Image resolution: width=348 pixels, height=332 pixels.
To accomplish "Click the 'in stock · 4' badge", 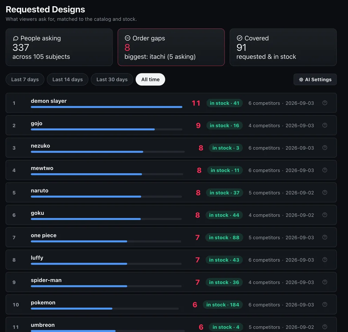I will pos(226,327).
